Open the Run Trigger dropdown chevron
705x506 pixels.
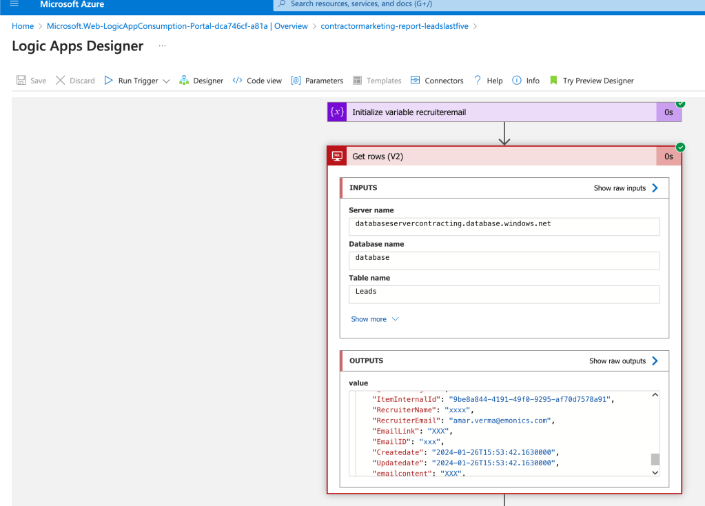166,81
